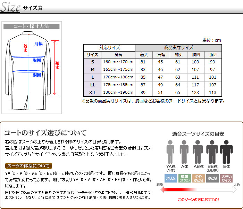Click the 46 肩幅 value in M row
243x209 pixels.
click(160, 70)
